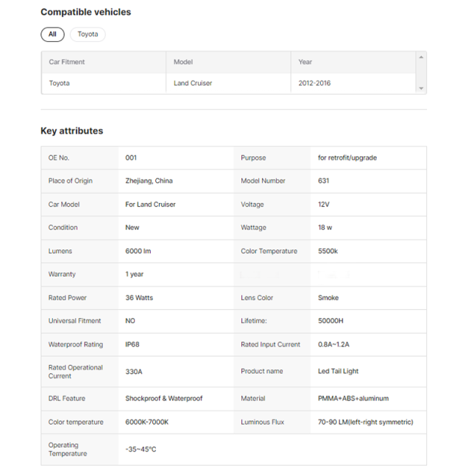Click the Smoke lens color value
This screenshot has height=471, width=471.
point(328,298)
